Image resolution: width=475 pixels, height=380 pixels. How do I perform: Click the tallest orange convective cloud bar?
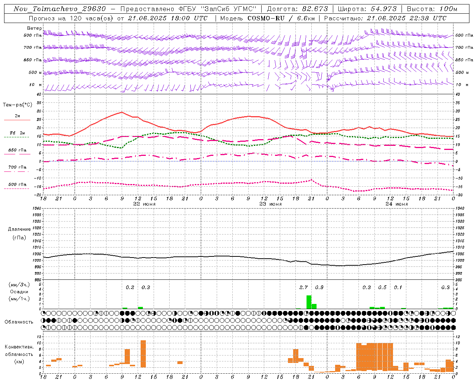pyautogui.click(x=143, y=354)
